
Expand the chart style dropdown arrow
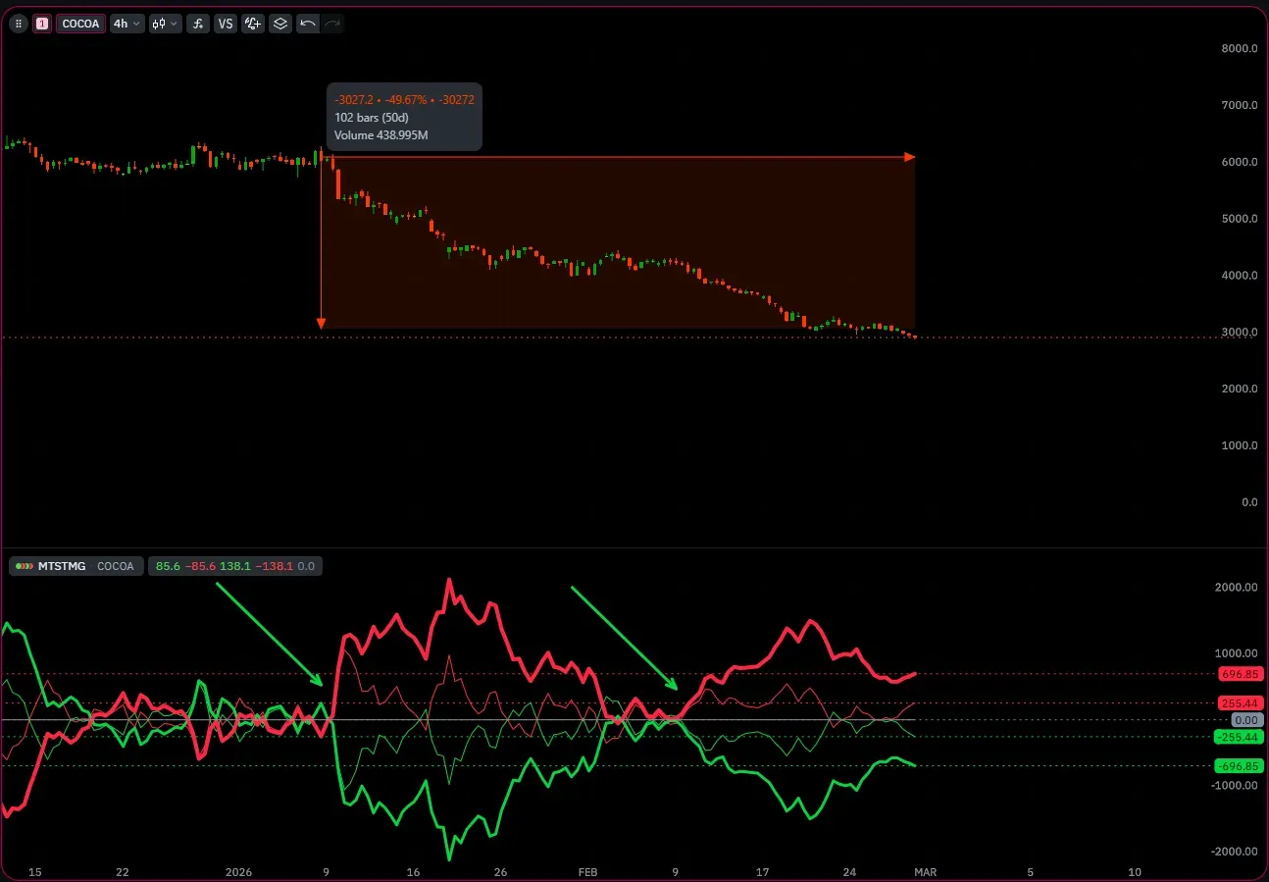tap(174, 24)
